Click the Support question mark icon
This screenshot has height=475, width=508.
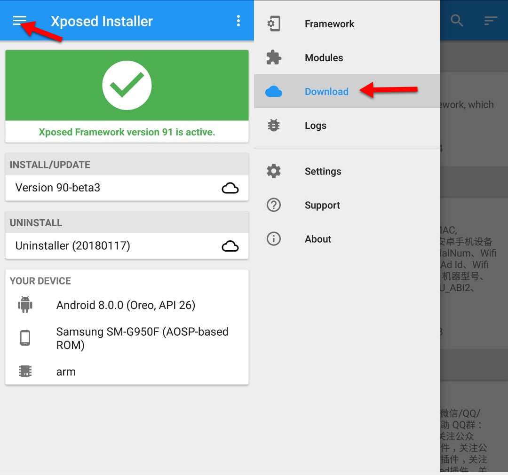(274, 205)
